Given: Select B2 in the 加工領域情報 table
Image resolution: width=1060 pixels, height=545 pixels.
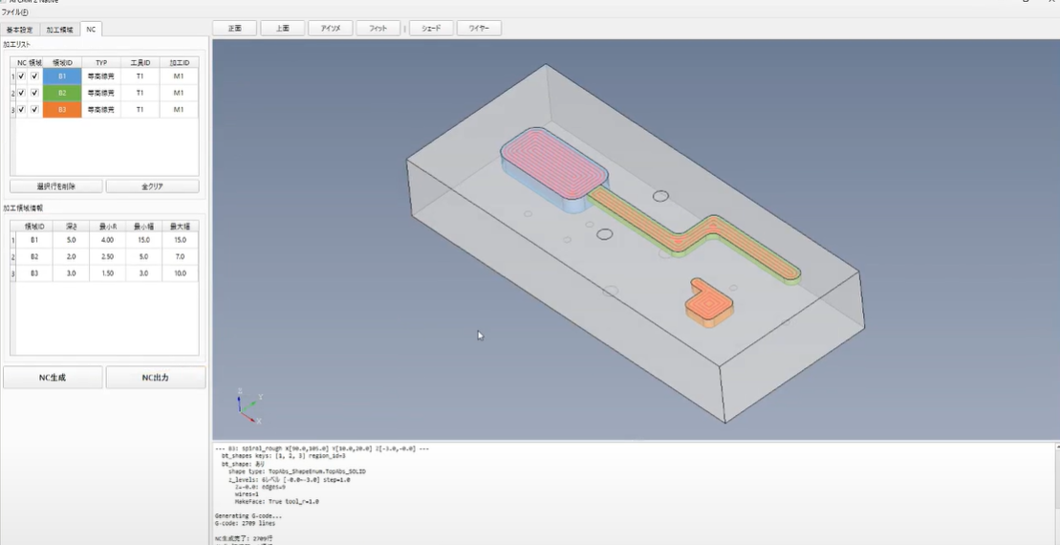Looking at the screenshot, I should click(x=34, y=257).
